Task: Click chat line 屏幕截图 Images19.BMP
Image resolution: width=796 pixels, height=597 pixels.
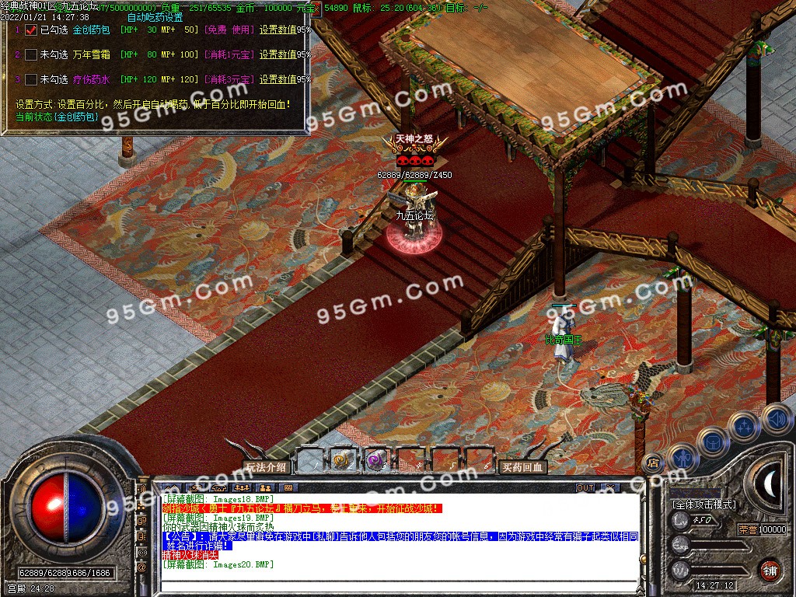Action: [218, 518]
